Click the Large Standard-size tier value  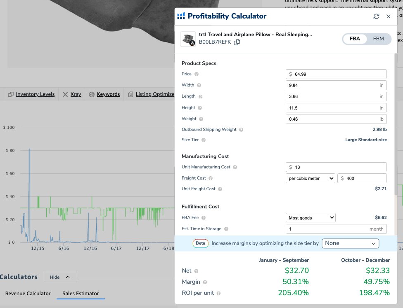tap(366, 140)
